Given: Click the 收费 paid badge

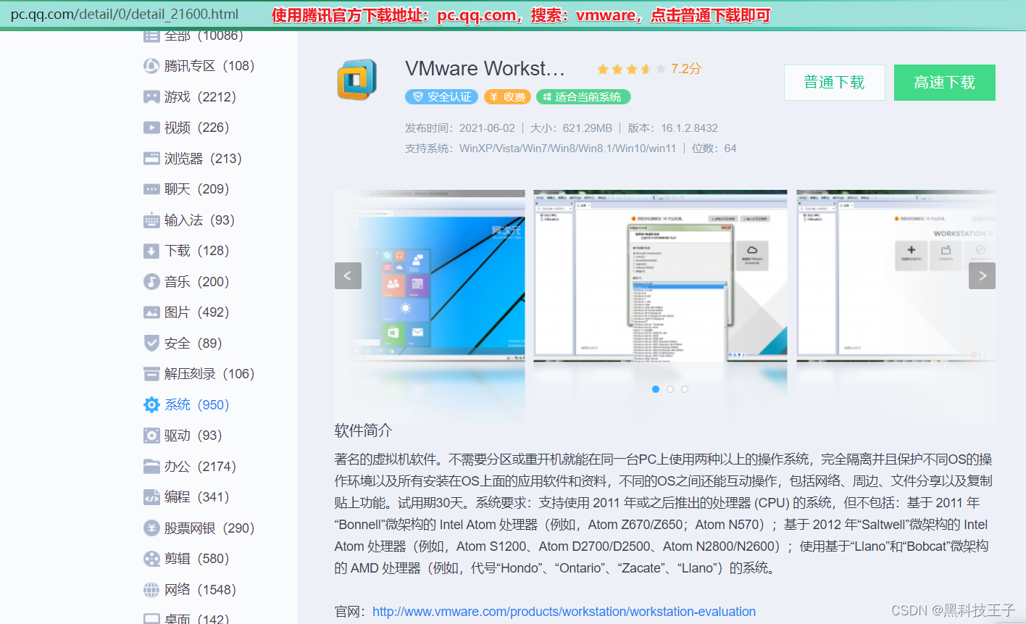Looking at the screenshot, I should [507, 97].
